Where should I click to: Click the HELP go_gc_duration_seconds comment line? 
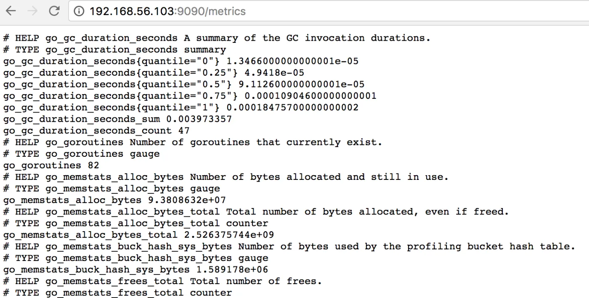point(217,38)
